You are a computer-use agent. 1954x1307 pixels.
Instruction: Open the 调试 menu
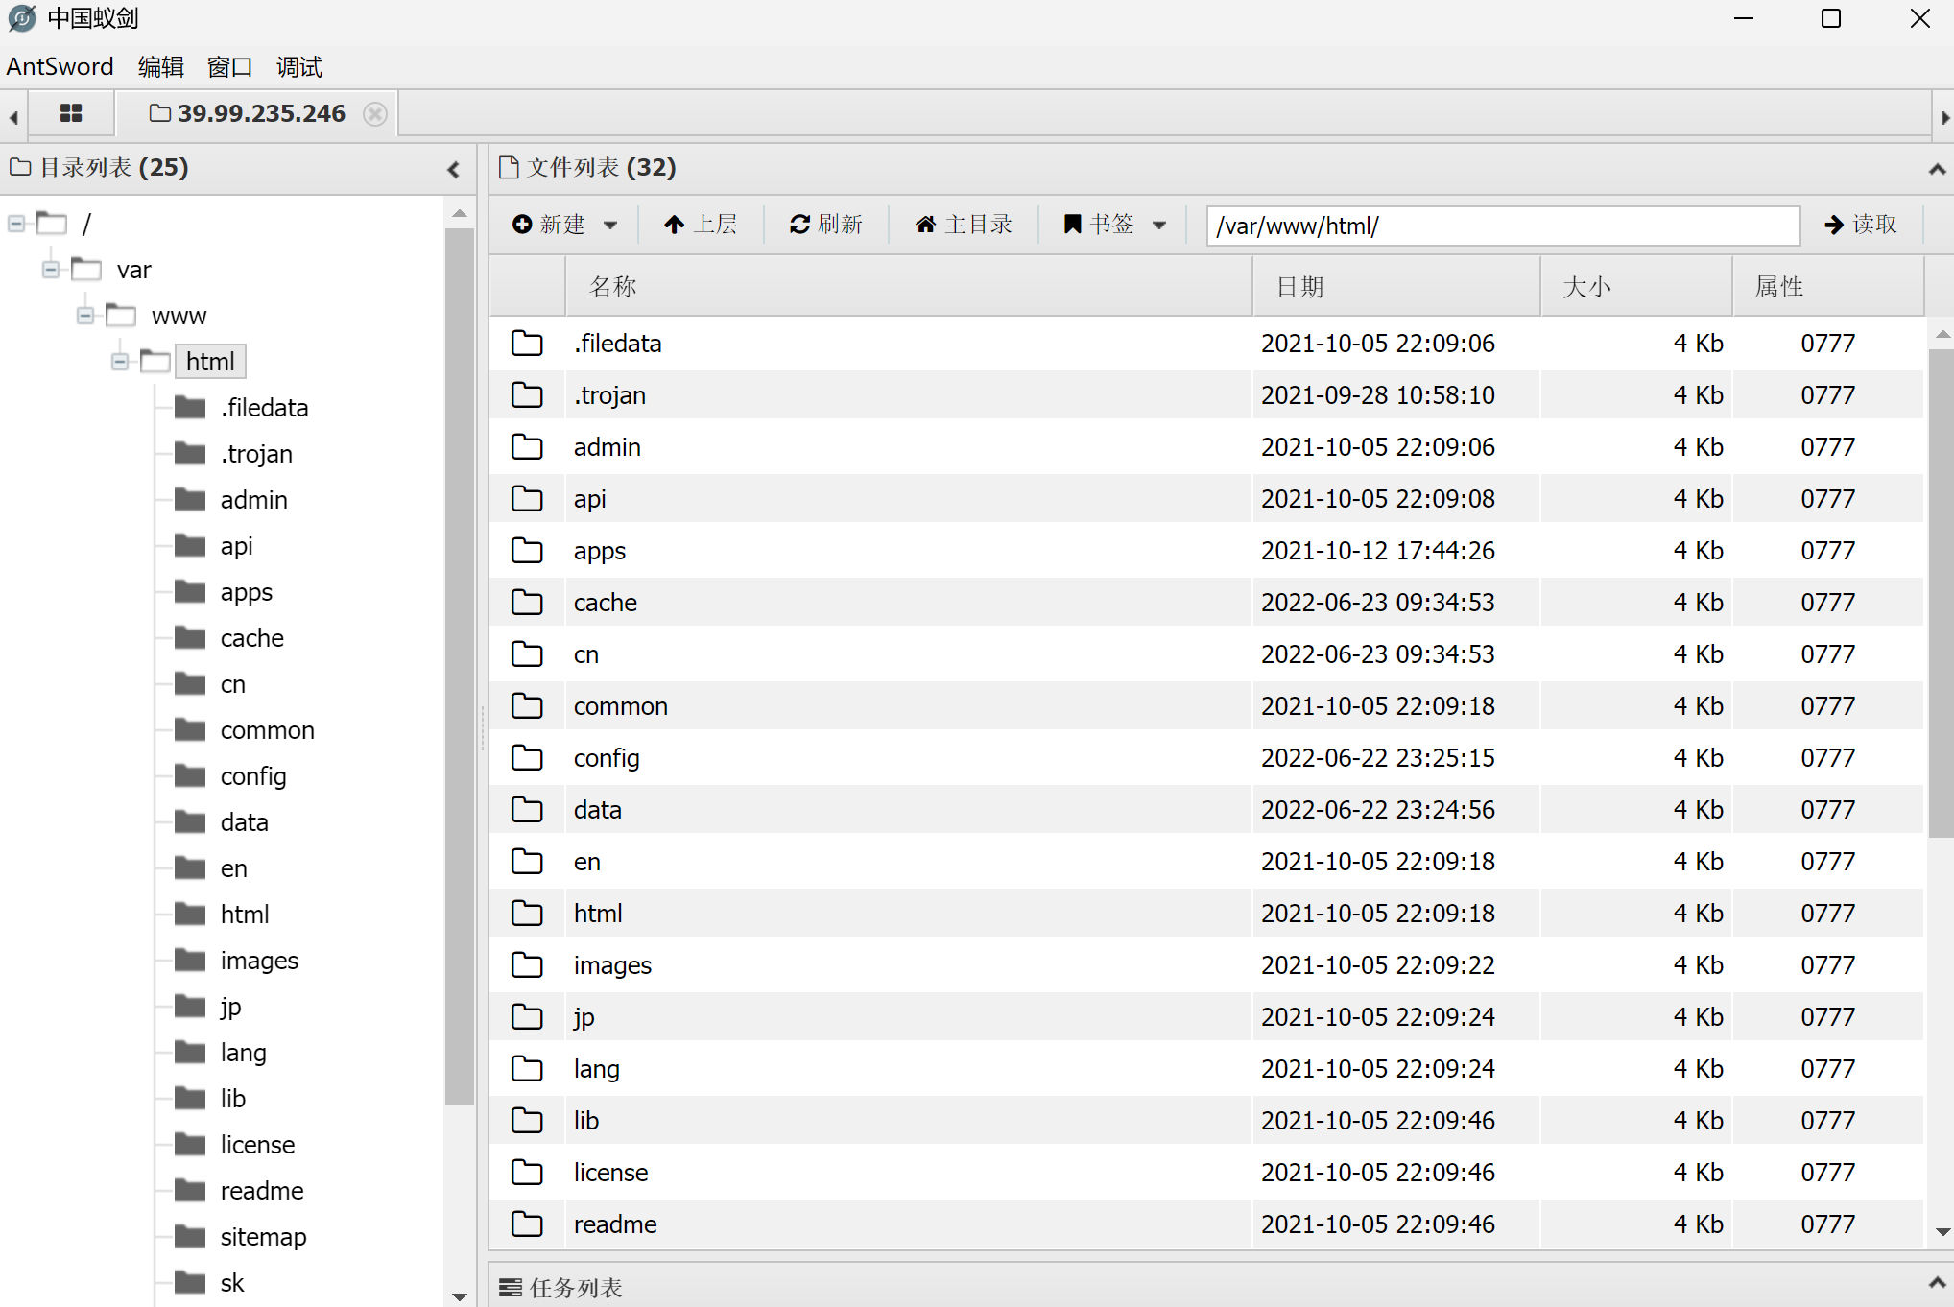point(298,66)
